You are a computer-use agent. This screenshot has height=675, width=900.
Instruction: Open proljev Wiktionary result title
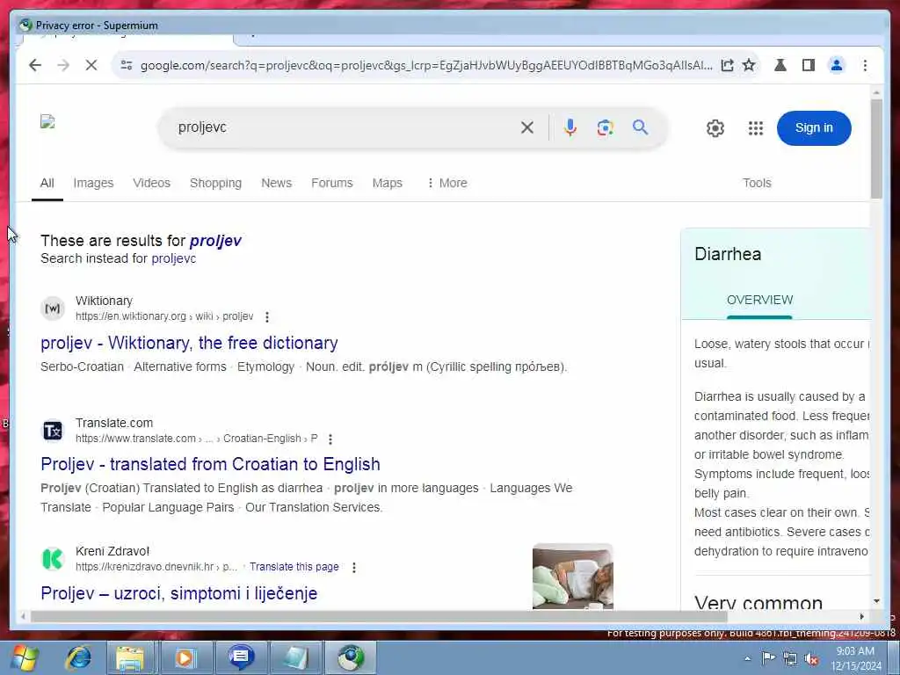tap(189, 343)
